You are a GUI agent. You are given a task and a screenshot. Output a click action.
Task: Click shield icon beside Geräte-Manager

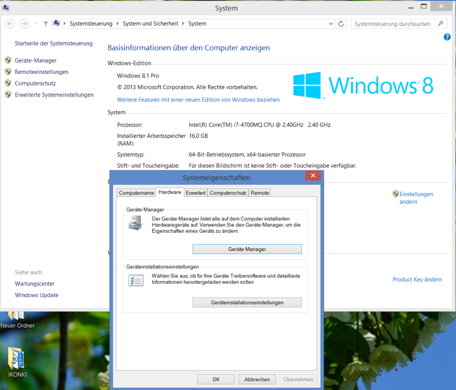[x=8, y=60]
